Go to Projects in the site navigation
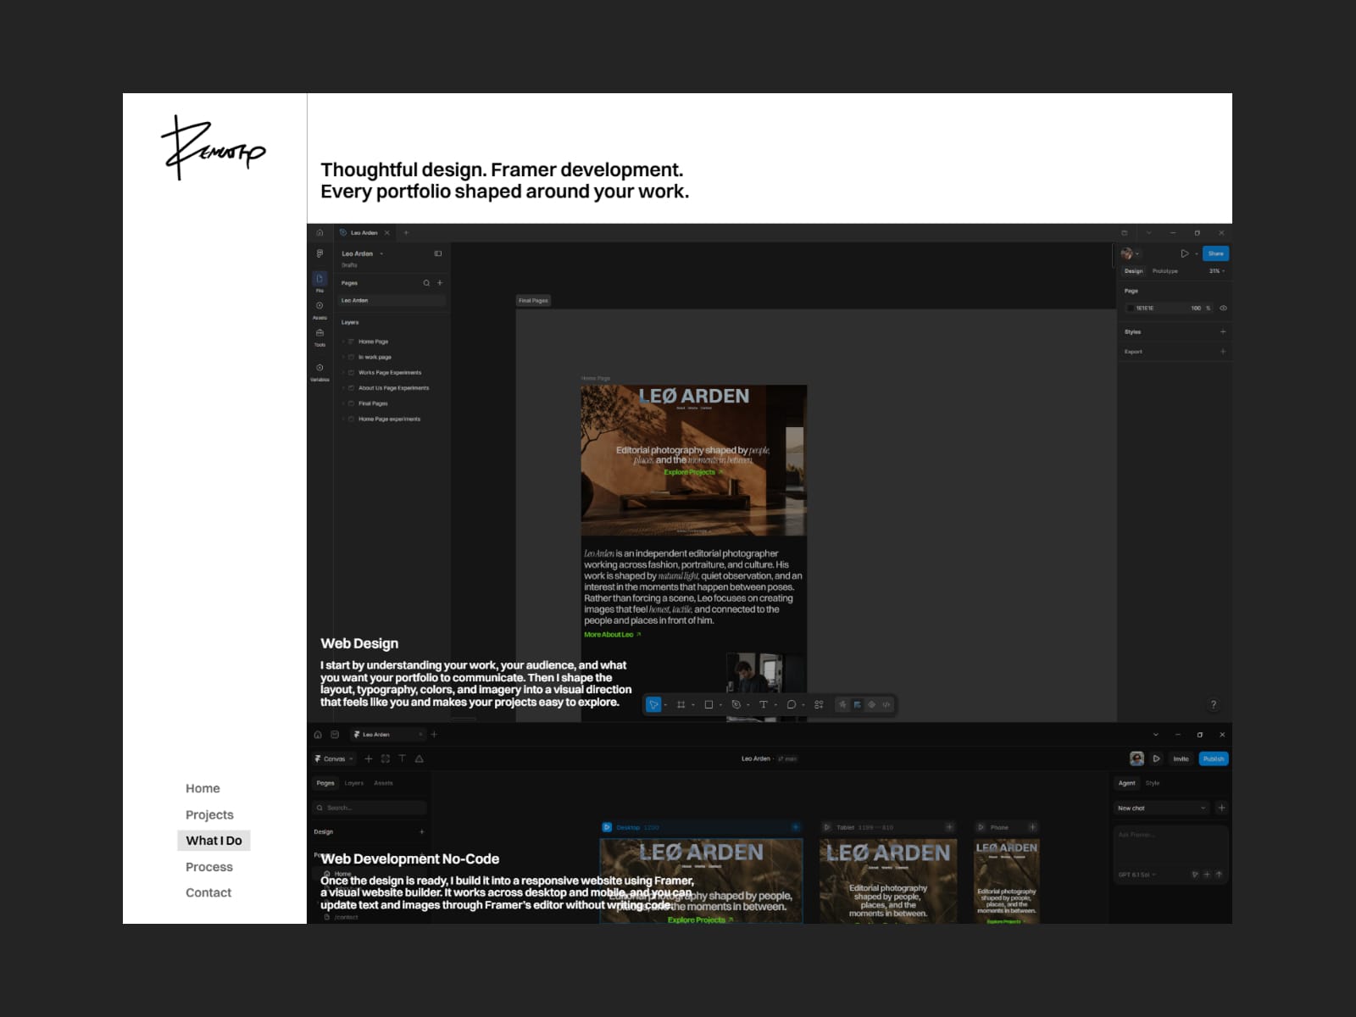1356x1017 pixels. point(209,814)
